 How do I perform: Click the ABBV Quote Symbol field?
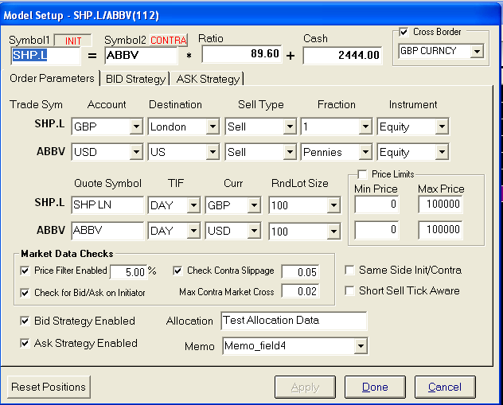(107, 230)
